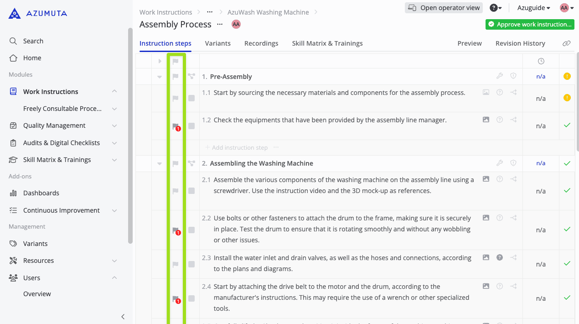Collapse the Pre-Assembly section arrow
The width and height of the screenshot is (579, 324).
point(159,76)
